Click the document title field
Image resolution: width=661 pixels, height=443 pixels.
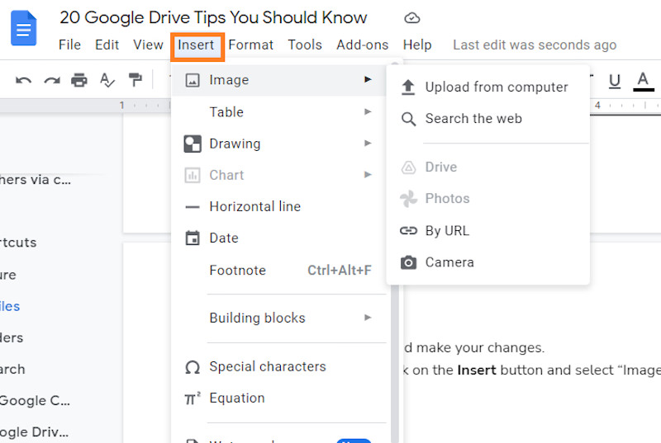[213, 17]
